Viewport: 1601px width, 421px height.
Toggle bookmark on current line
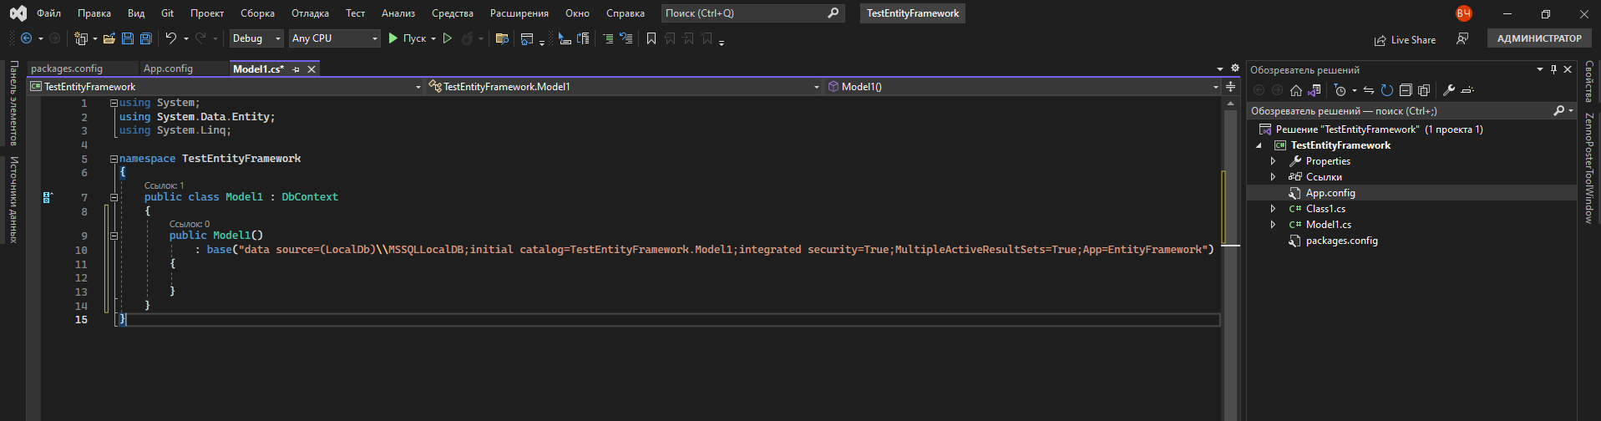pos(651,38)
